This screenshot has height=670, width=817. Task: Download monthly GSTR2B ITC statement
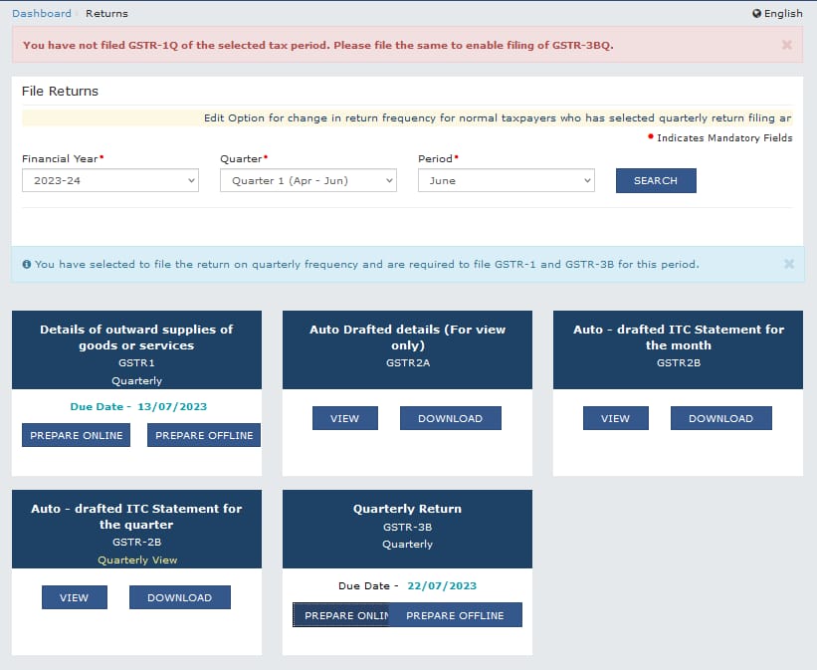pos(720,418)
